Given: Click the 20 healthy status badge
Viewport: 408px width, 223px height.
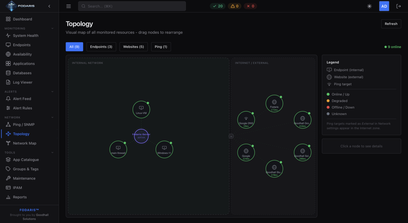Looking at the screenshot, I should pos(218,6).
